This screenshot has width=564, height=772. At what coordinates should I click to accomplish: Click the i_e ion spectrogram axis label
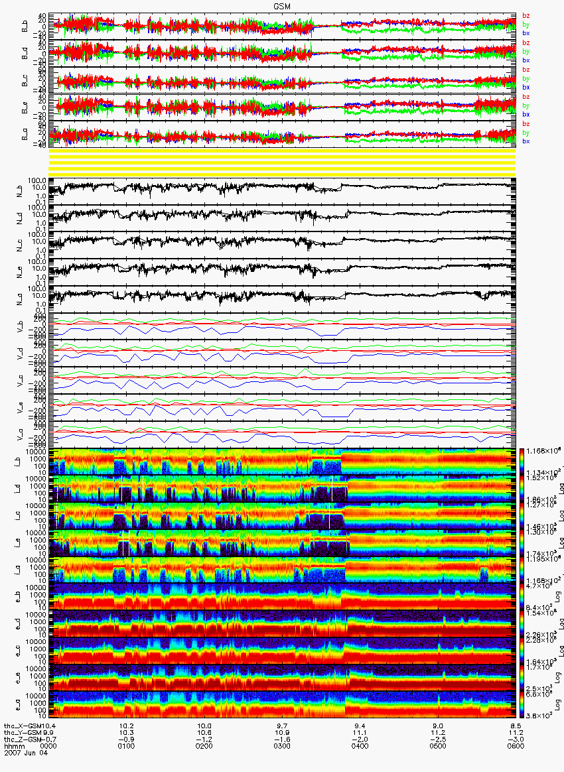(x=17, y=543)
